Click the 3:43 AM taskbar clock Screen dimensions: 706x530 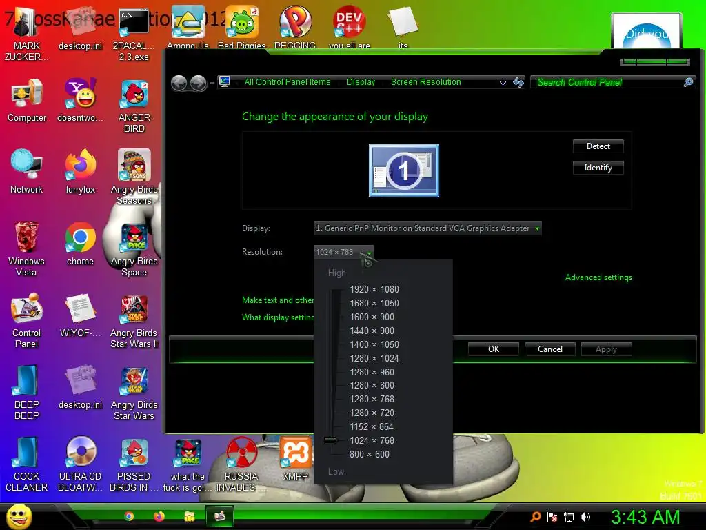coord(645,517)
